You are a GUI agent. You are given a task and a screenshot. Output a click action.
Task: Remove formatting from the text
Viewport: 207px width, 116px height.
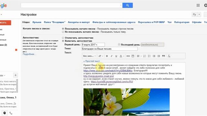[169, 56]
